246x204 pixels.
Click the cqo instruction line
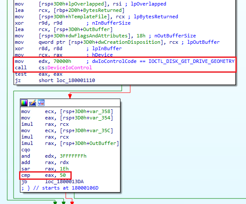[26, 150]
